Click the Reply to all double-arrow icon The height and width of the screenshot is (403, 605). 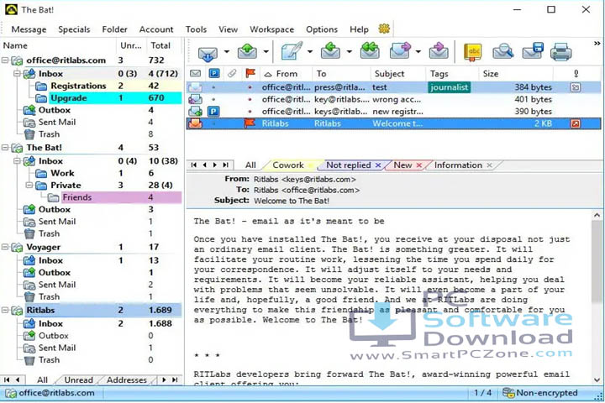click(x=370, y=51)
